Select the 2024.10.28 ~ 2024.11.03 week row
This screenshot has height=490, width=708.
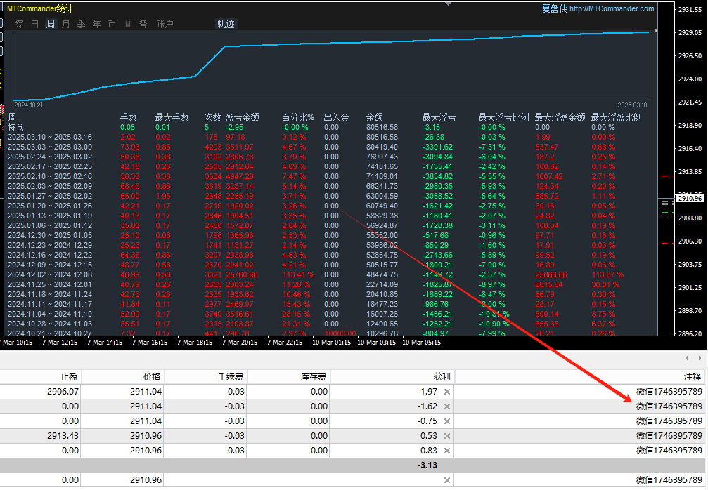pyautogui.click(x=311, y=324)
